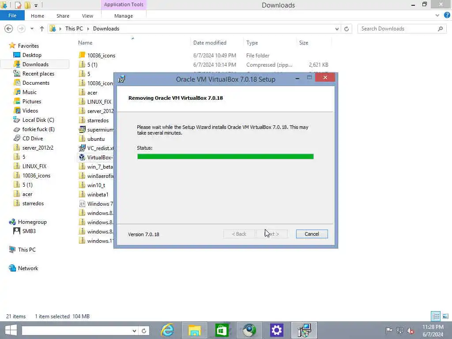Open Explorer help question mark
Viewport: 452px width, 339px height.
[x=447, y=15]
